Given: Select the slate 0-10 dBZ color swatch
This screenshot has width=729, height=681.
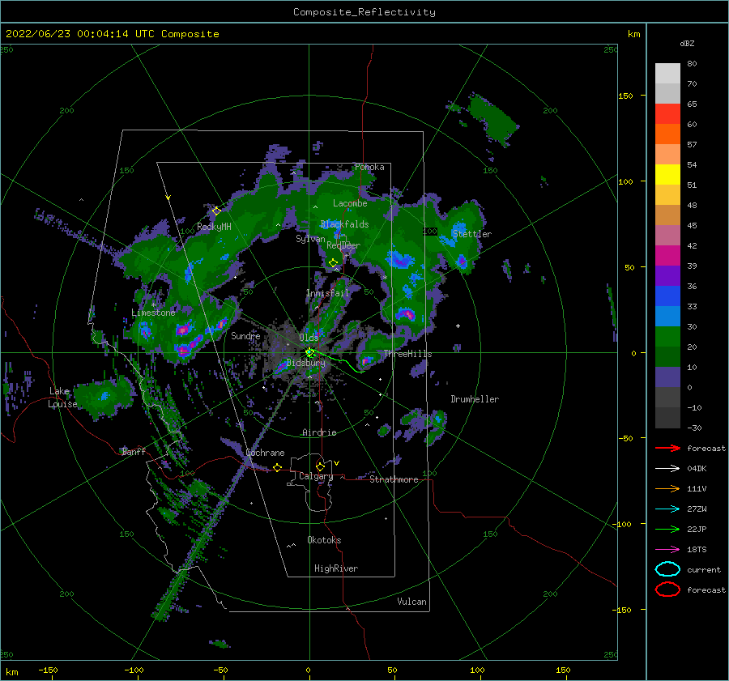Looking at the screenshot, I should (x=667, y=377).
